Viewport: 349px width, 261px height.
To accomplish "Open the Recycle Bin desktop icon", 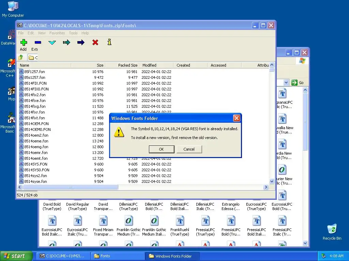I will coord(332,232).
